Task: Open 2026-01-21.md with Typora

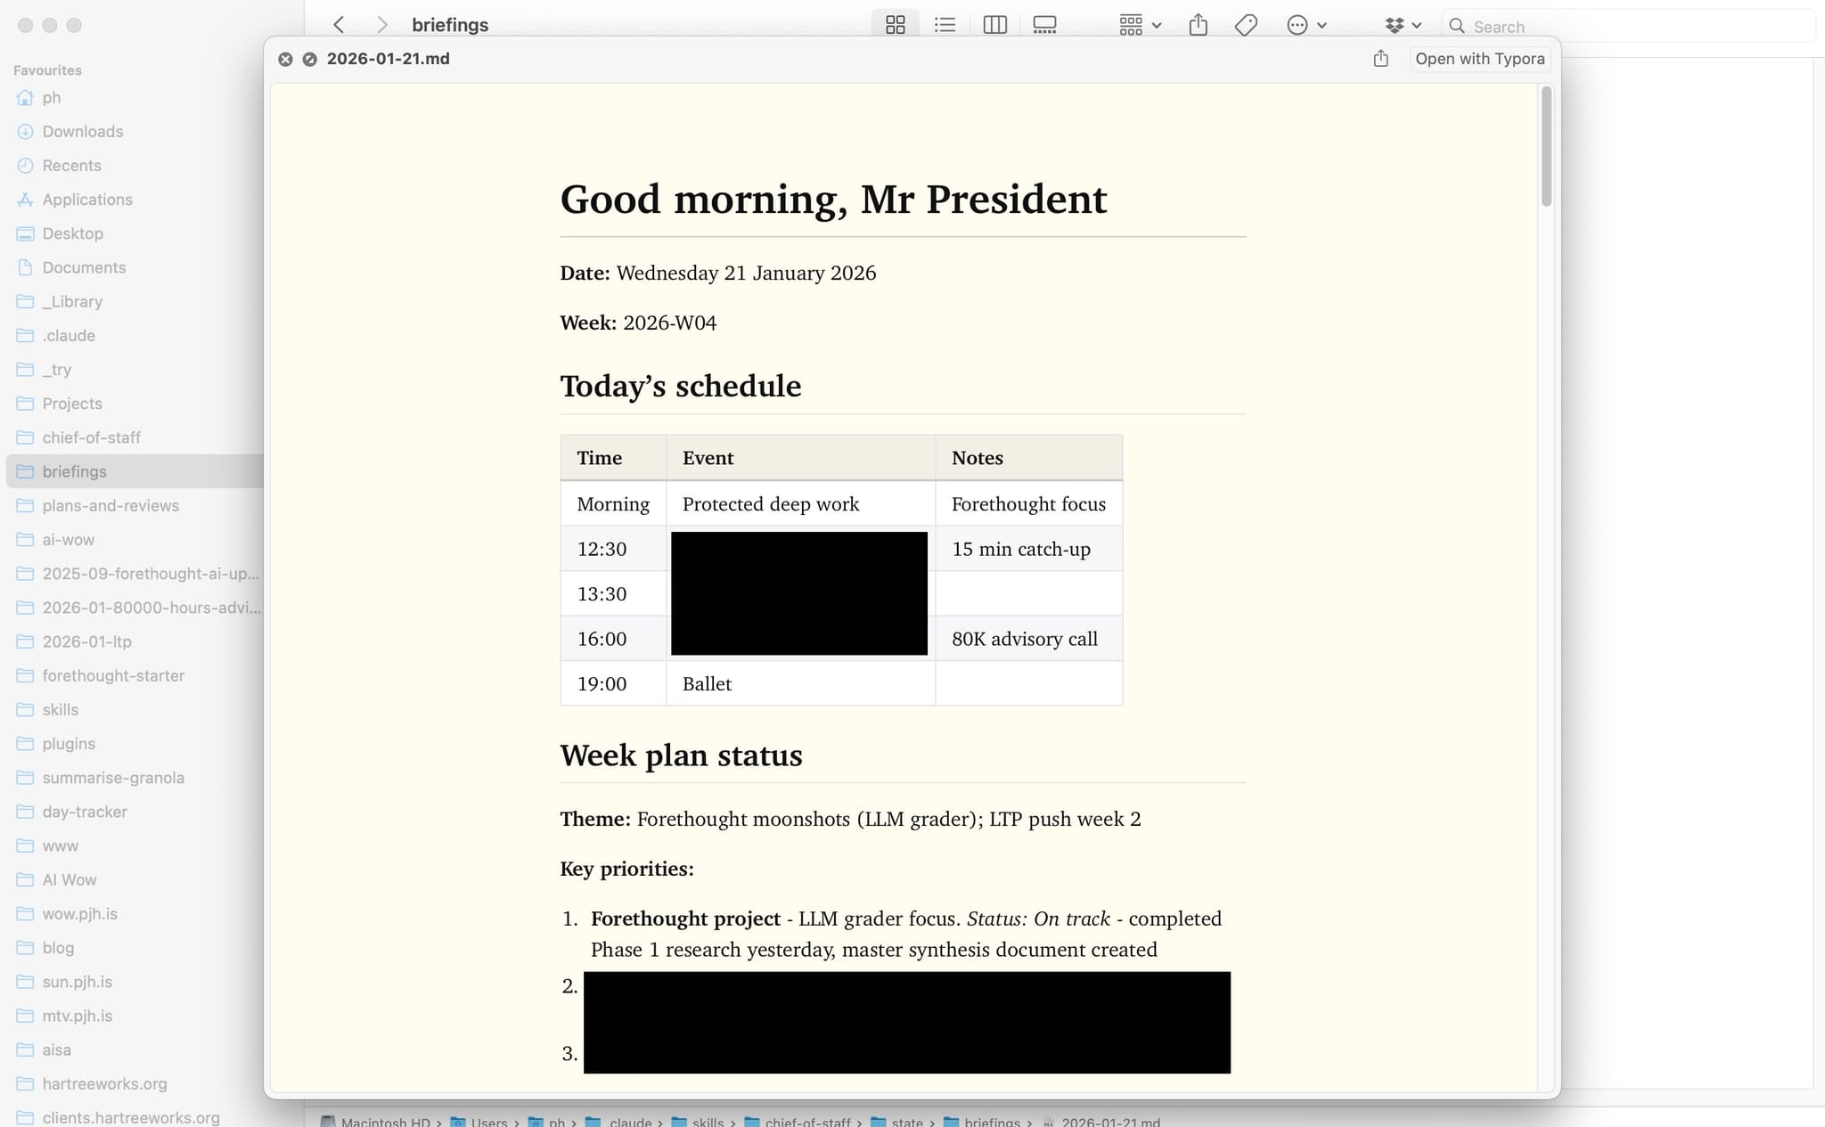Action: coord(1479,58)
